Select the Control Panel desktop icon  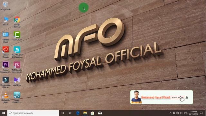[6, 37]
